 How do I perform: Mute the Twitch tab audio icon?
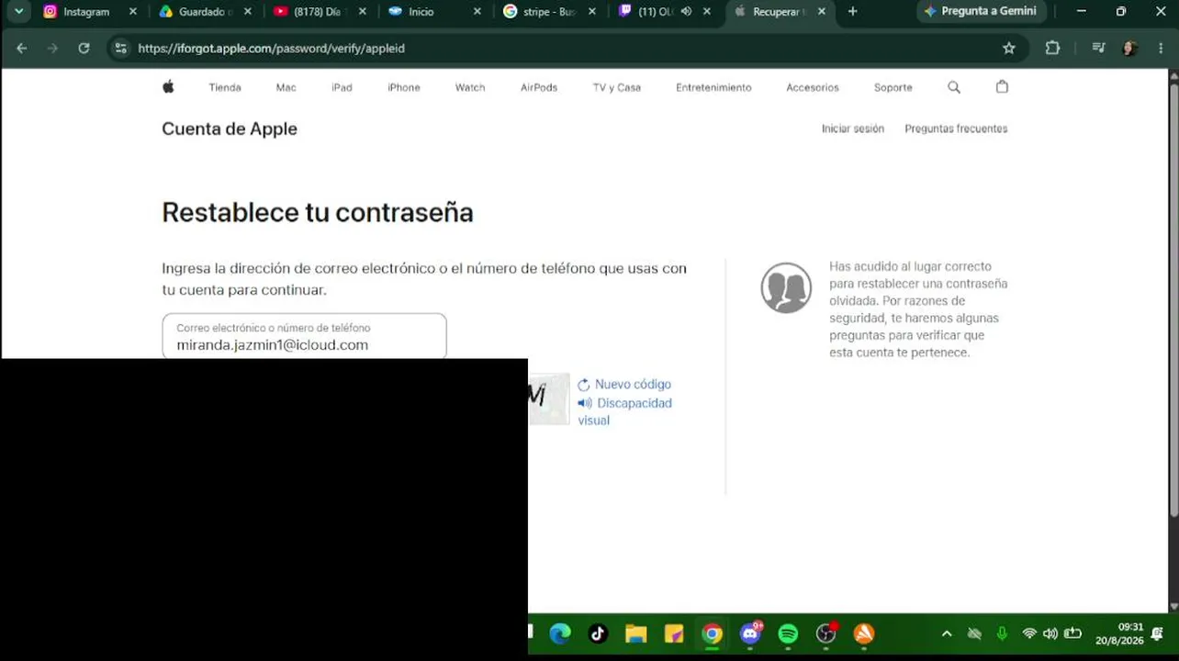[x=686, y=11]
